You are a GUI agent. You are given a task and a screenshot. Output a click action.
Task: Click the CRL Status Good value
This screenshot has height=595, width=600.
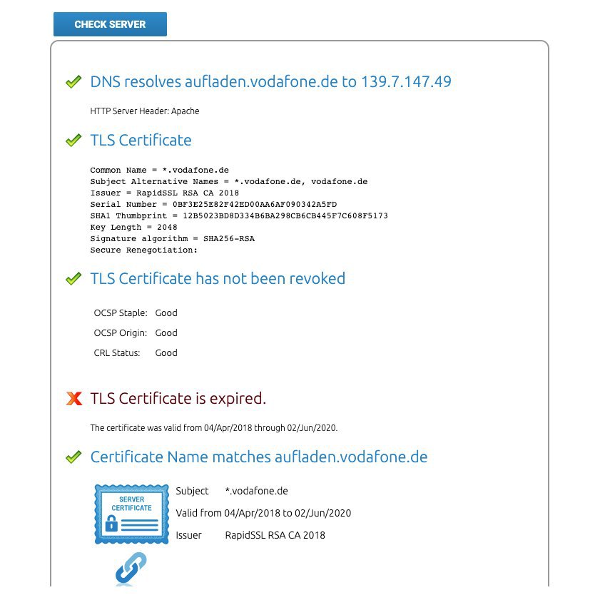click(166, 353)
